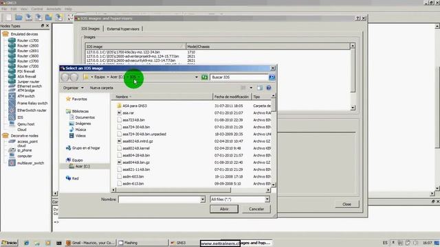Image resolution: width=440 pixels, height=247 pixels.
Task: Choose the Frame Relay switch node icon
Action: [x=12, y=103]
